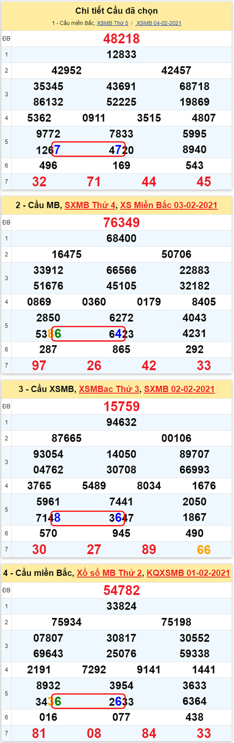Select circled number 6423
The width and height of the screenshot is (234, 743).
click(x=121, y=334)
